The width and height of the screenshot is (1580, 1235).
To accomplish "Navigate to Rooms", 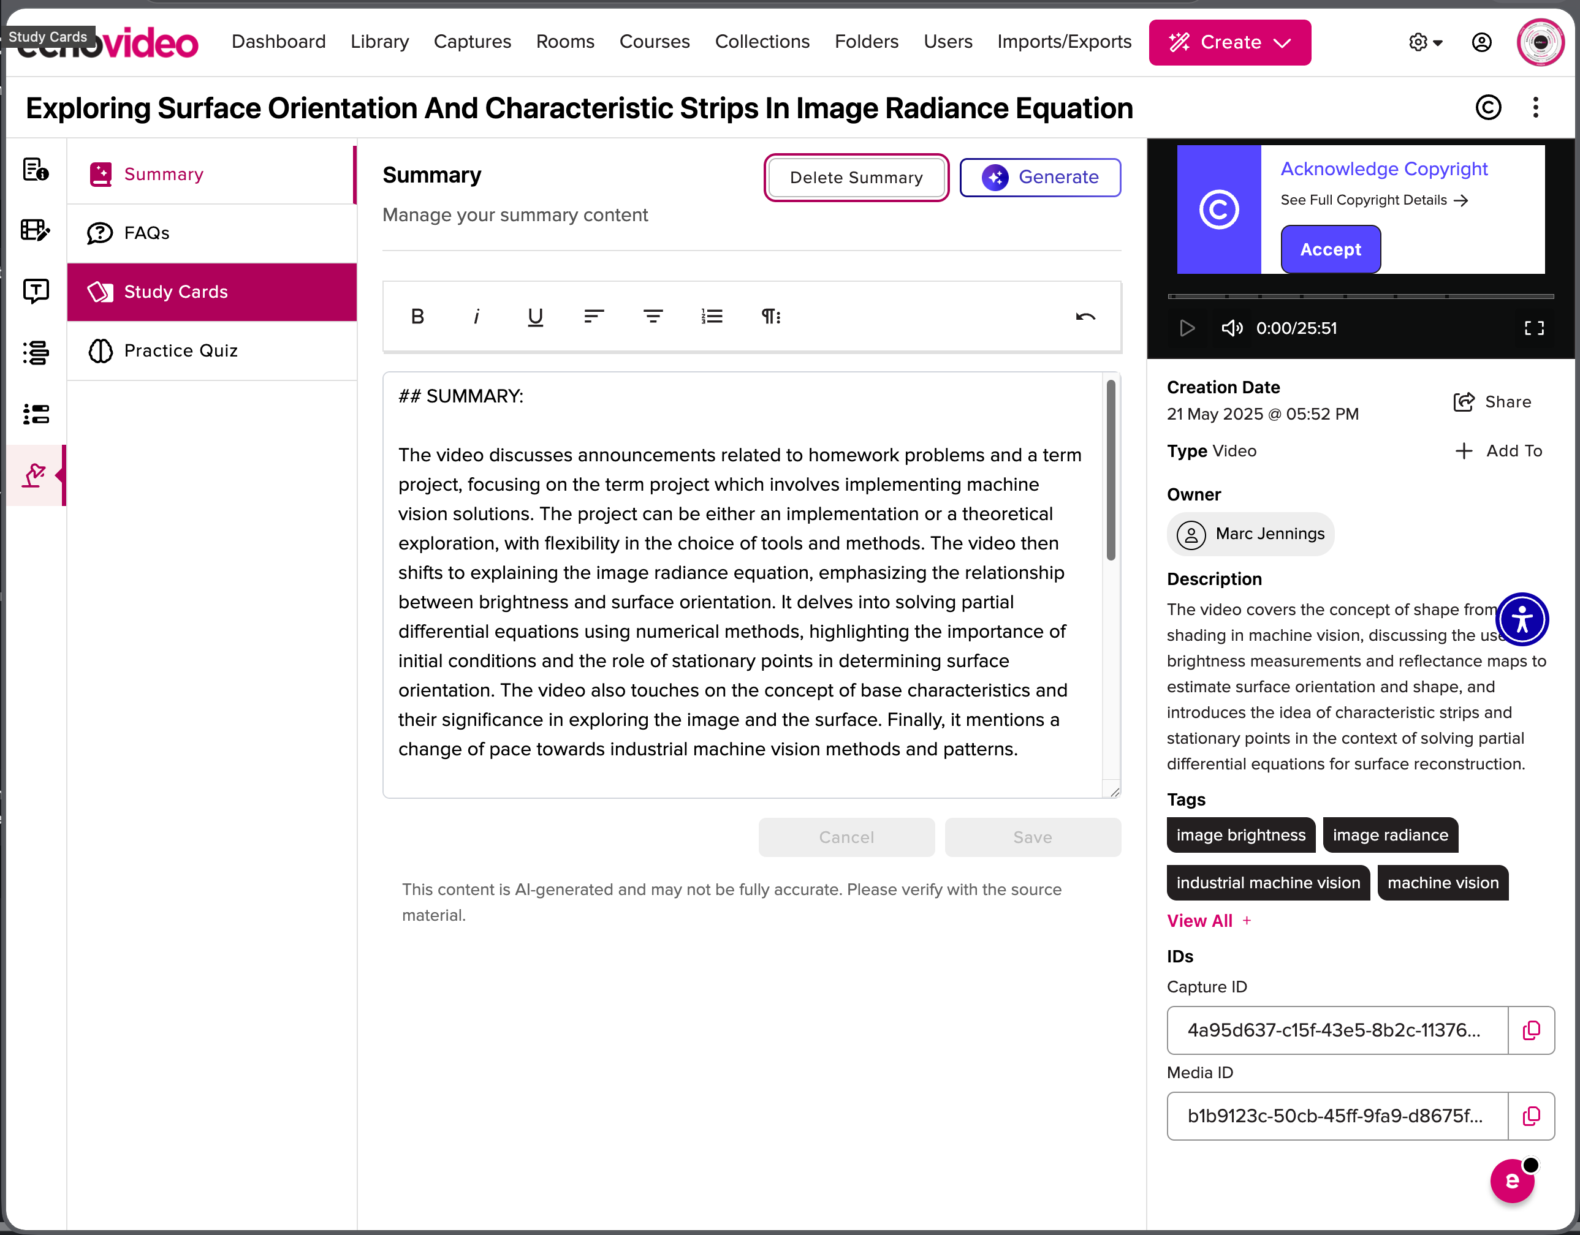I will pos(565,42).
